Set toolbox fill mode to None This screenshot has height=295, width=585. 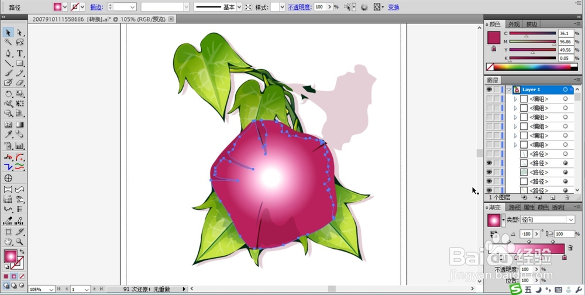22,277
